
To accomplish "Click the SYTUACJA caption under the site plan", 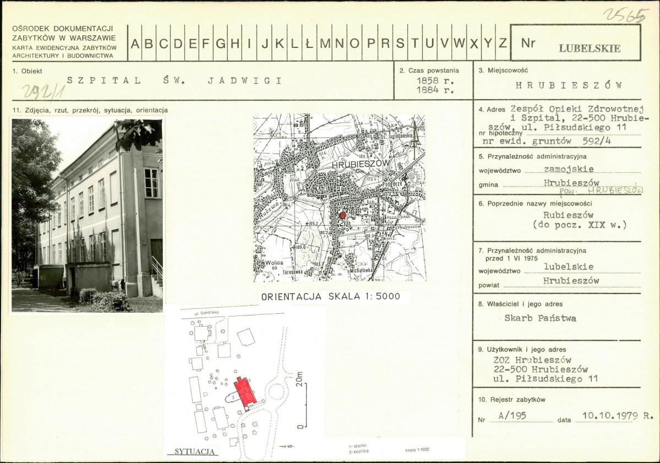I will (194, 451).
